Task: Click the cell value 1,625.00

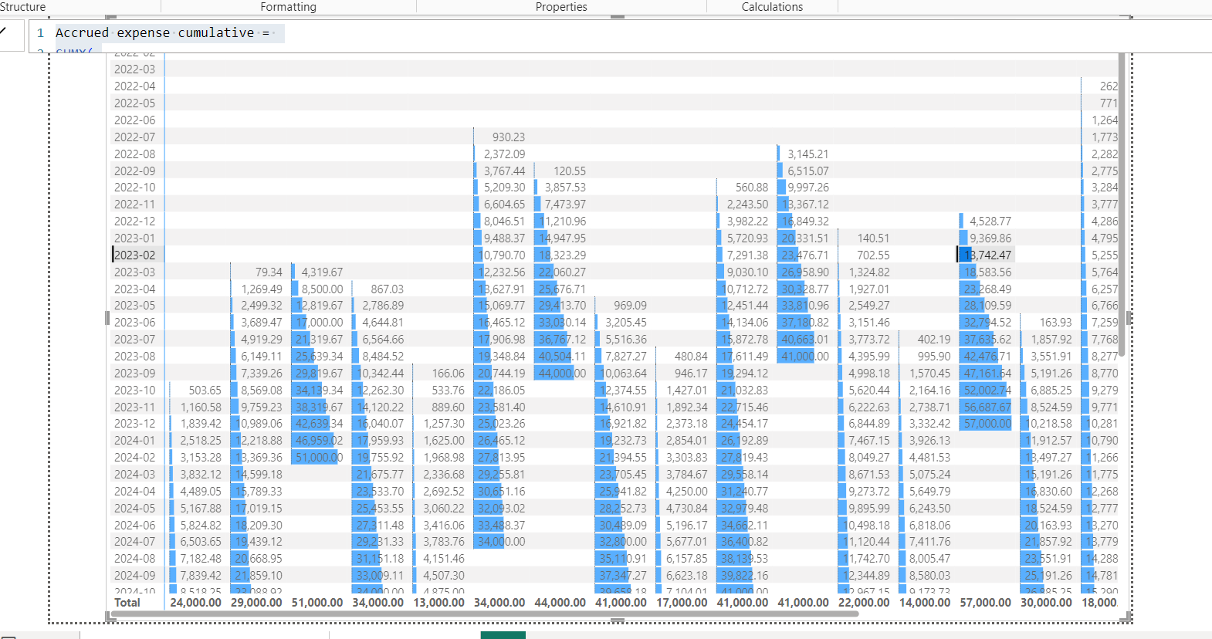Action: [444, 441]
